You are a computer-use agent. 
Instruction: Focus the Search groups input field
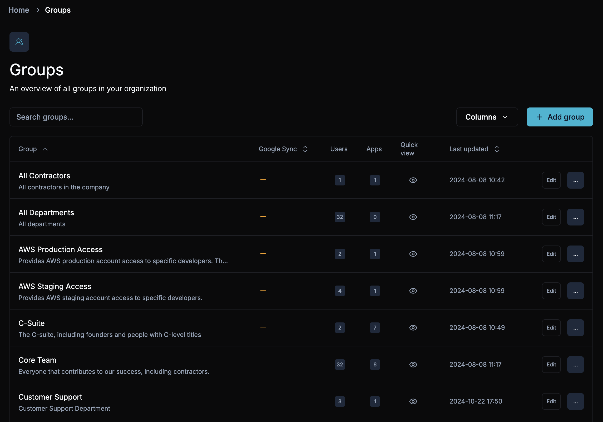tap(76, 117)
